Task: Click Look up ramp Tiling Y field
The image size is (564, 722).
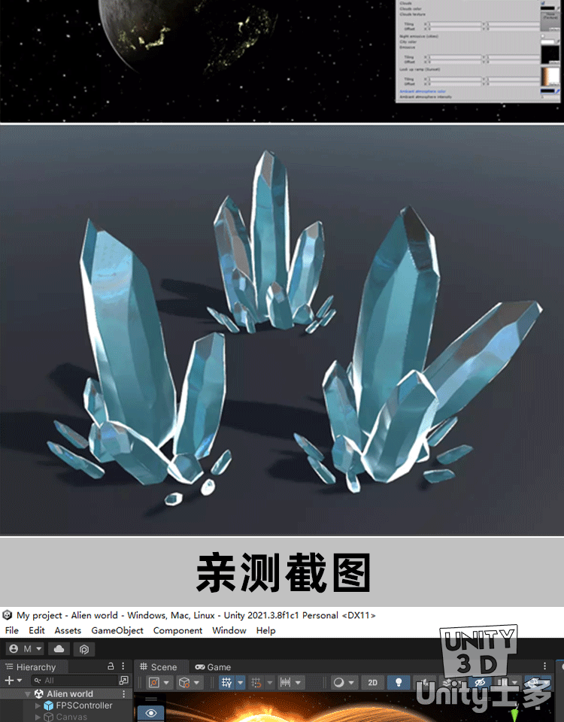Action: coord(514,79)
